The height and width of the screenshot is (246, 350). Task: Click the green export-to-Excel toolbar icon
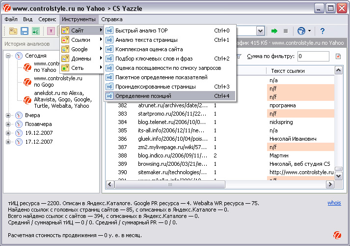coord(35,31)
